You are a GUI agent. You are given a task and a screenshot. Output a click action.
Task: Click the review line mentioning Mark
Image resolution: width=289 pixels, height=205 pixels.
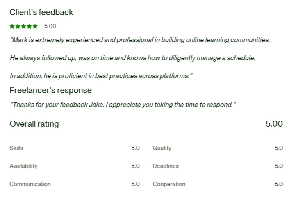[x=140, y=40]
